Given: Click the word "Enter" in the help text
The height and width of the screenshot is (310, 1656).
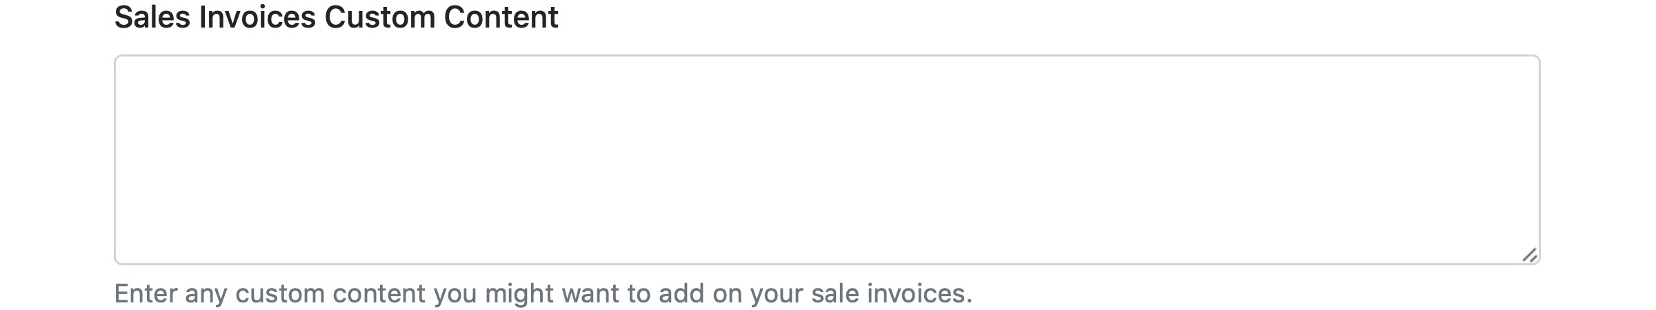Looking at the screenshot, I should pyautogui.click(x=146, y=294).
